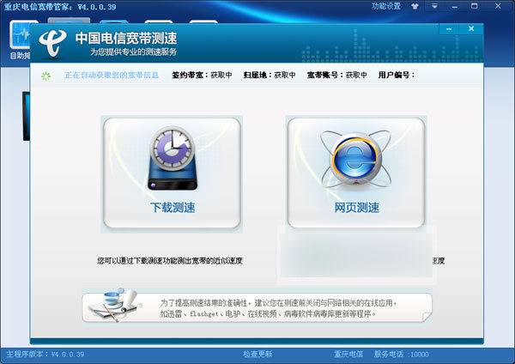Click the 重庆电信宽带管家 window title text
This screenshot has height=364, width=515.
60,7
